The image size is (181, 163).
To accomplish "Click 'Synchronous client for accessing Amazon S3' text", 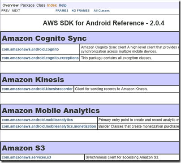I will click(122, 157).
